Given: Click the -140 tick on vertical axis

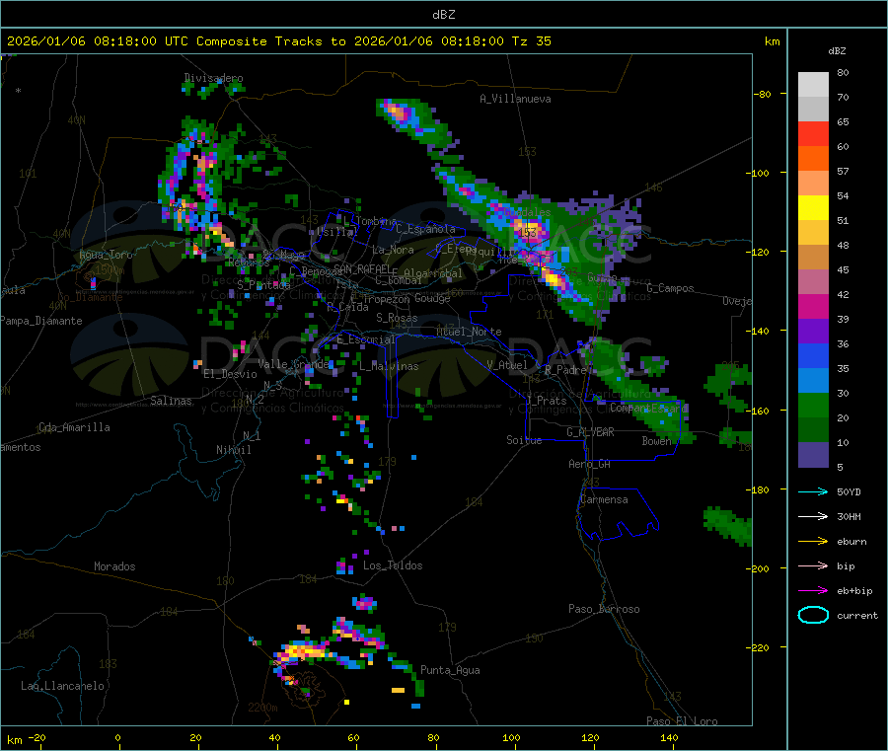Looking at the screenshot, I should pyautogui.click(x=760, y=331).
